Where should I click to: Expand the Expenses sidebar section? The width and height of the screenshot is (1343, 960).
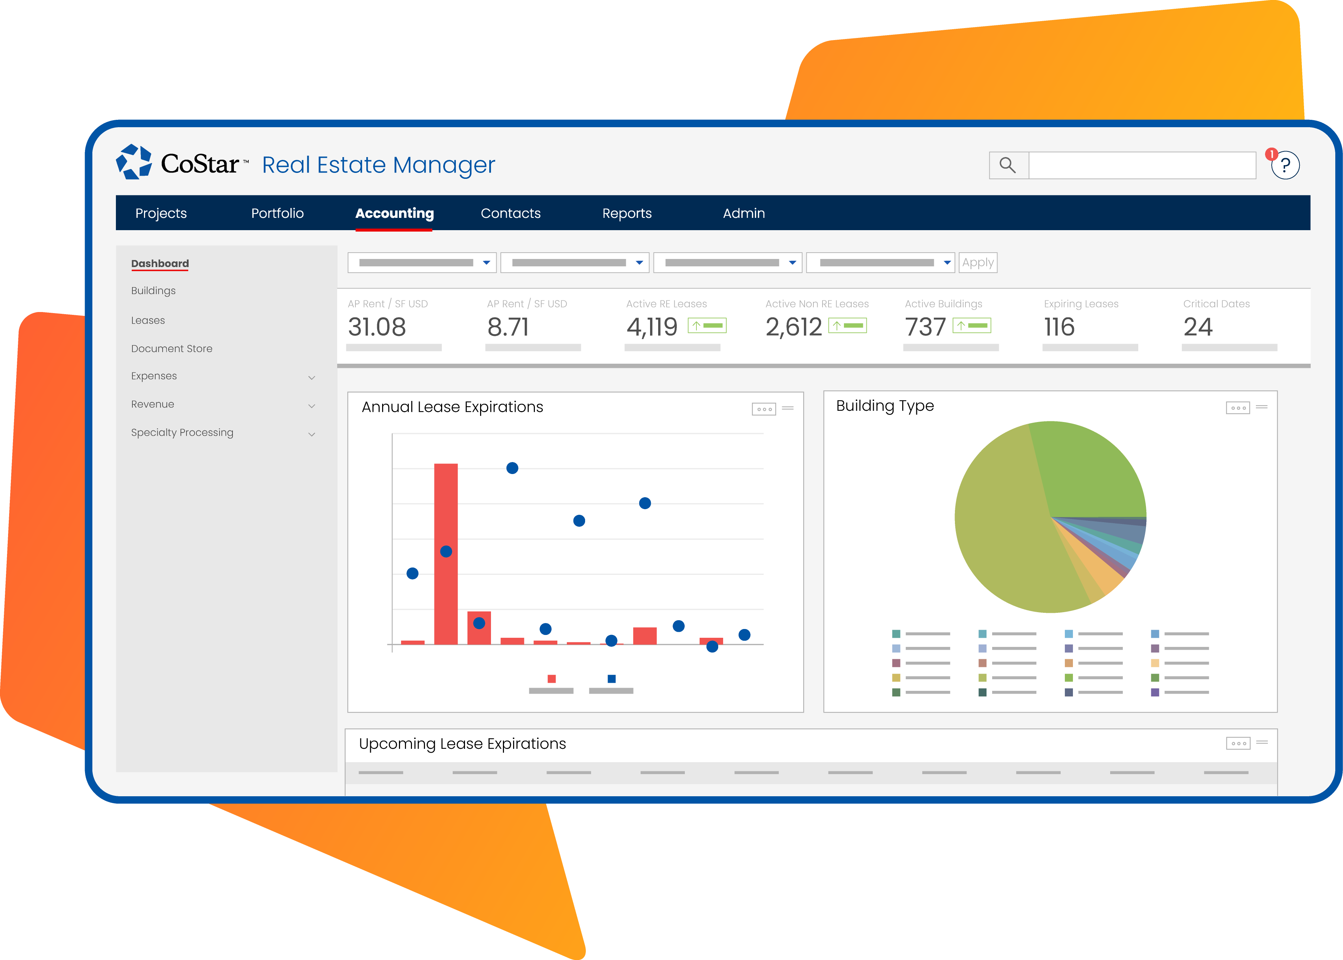click(312, 378)
